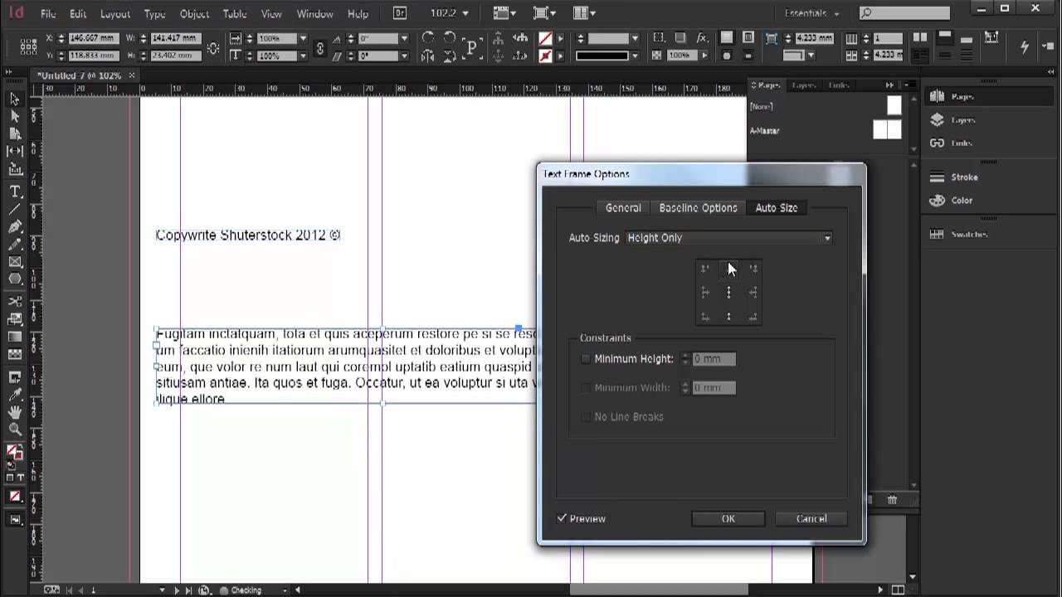Click the Minimum Height value field
Viewport: 1062px width, 597px height.
click(x=714, y=359)
